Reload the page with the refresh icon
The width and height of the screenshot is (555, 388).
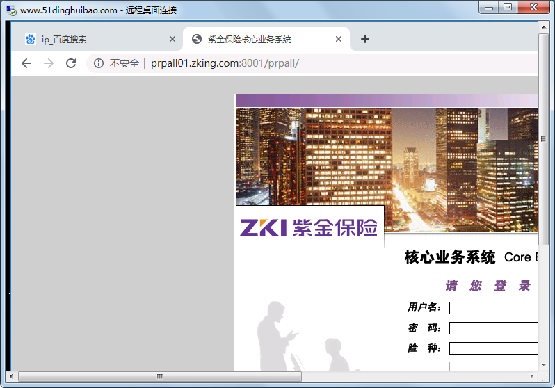pos(71,63)
